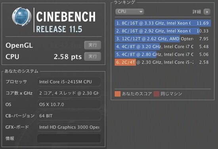Click the 5.48 score in ranking

pos(204,47)
